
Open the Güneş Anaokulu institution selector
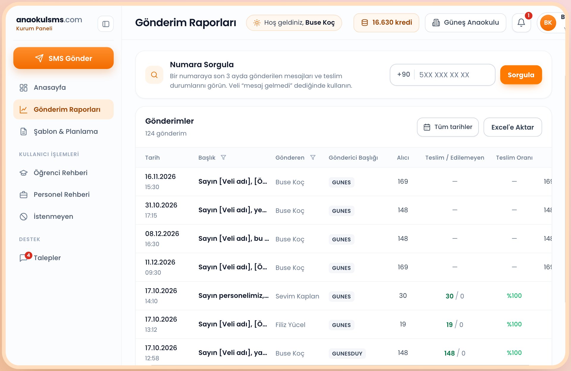[465, 23]
